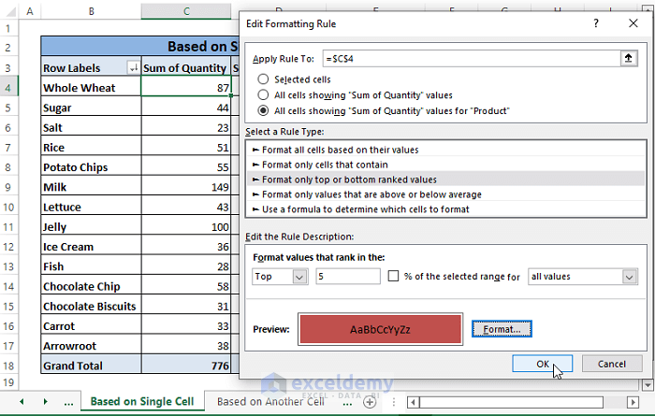Image resolution: width=655 pixels, height=416 pixels.
Task: Go to next sheet tab arrow
Action: (x=45, y=401)
